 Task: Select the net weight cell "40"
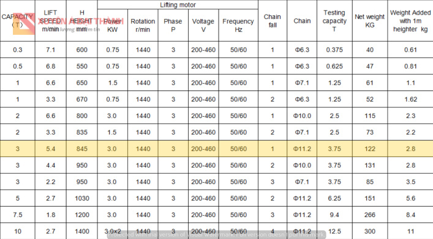(x=370, y=50)
